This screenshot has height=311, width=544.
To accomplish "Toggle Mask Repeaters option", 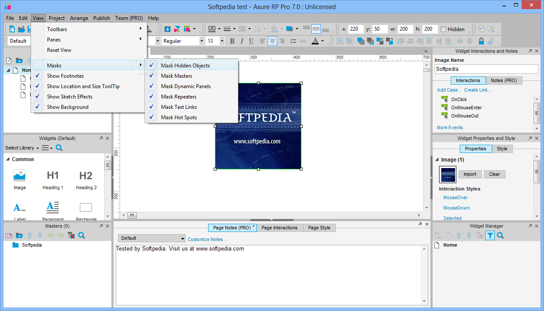I will (191, 97).
